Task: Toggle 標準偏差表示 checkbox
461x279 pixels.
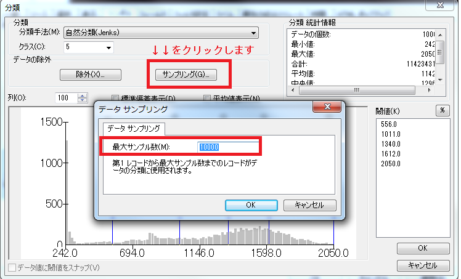Action: (115, 98)
